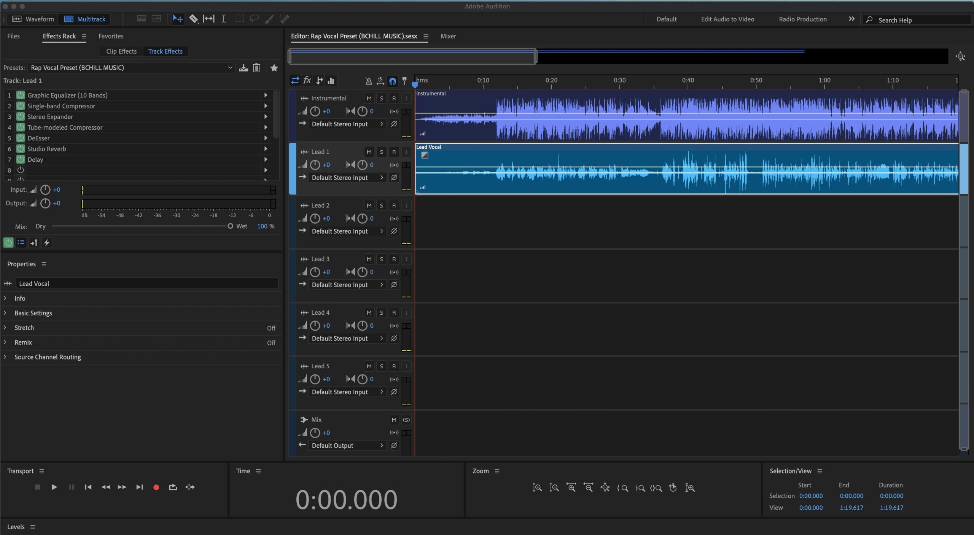974x535 pixels.
Task: Click the Slip tool icon
Action: point(208,19)
